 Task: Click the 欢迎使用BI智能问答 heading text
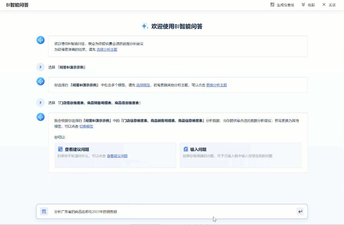[177, 26]
